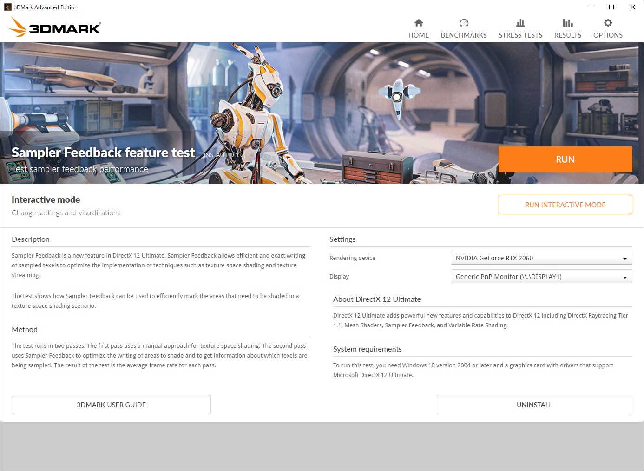Close the 3DMark Advanced Edition window
The image size is (644, 471).
click(633, 7)
